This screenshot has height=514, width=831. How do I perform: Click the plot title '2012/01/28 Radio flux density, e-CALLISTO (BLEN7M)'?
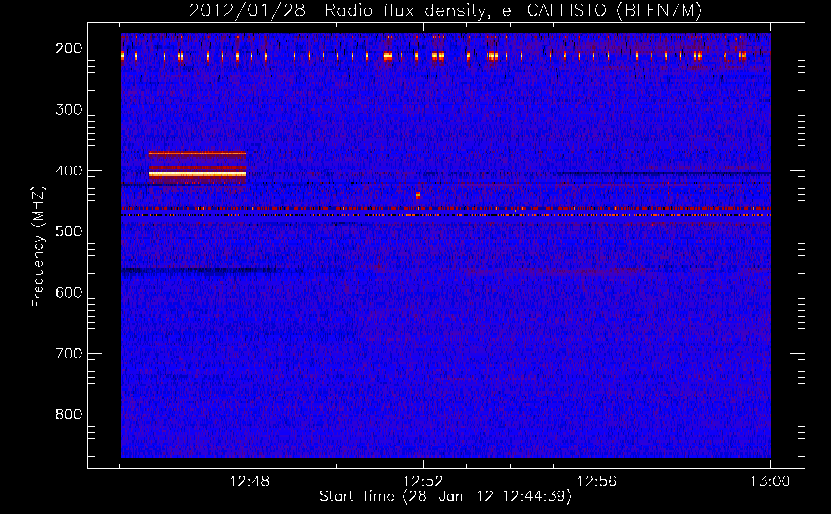click(445, 10)
